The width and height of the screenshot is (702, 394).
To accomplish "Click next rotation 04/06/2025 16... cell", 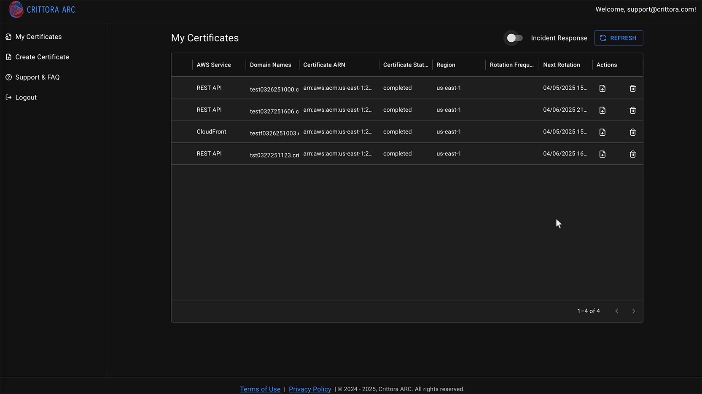I will (565, 153).
